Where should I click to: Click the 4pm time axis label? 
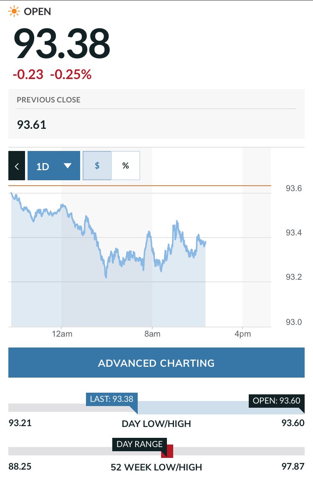pos(242,334)
